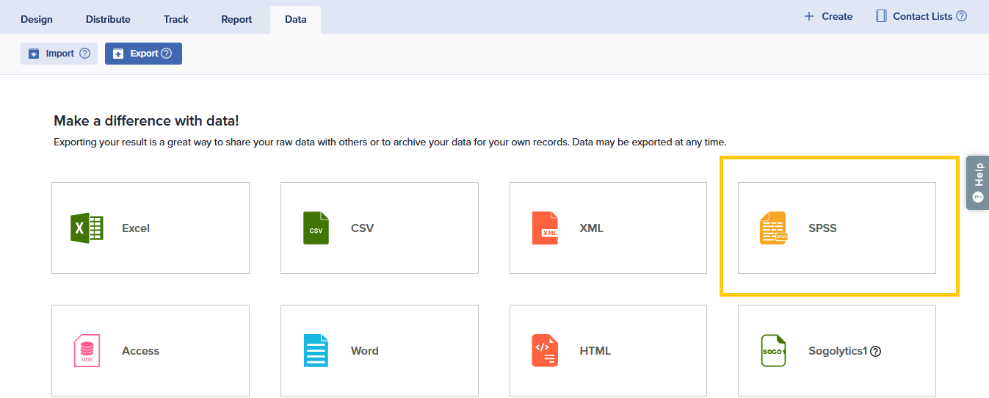Click the green Excel file icon
The width and height of the screenshot is (989, 398).
87,228
